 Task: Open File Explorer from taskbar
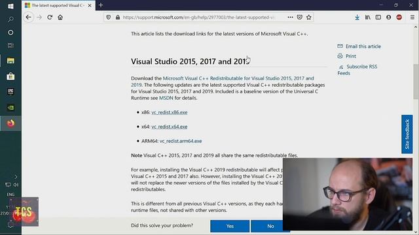(x=10, y=61)
